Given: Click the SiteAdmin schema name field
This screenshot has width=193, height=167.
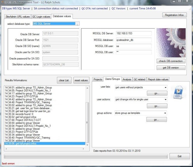Looking at the screenshot, I should [60, 65].
